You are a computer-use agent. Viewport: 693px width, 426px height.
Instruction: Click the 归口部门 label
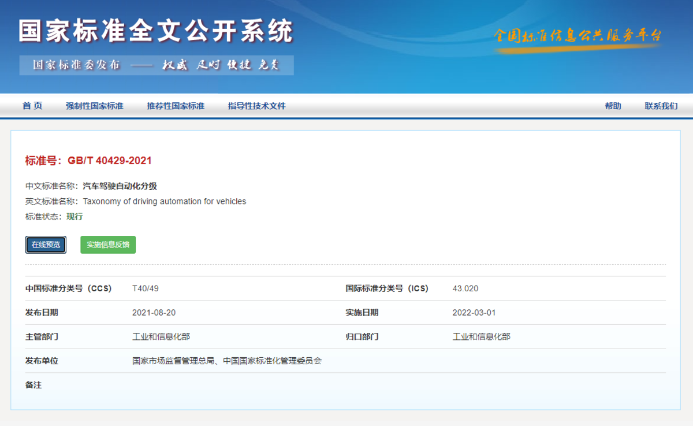(362, 336)
